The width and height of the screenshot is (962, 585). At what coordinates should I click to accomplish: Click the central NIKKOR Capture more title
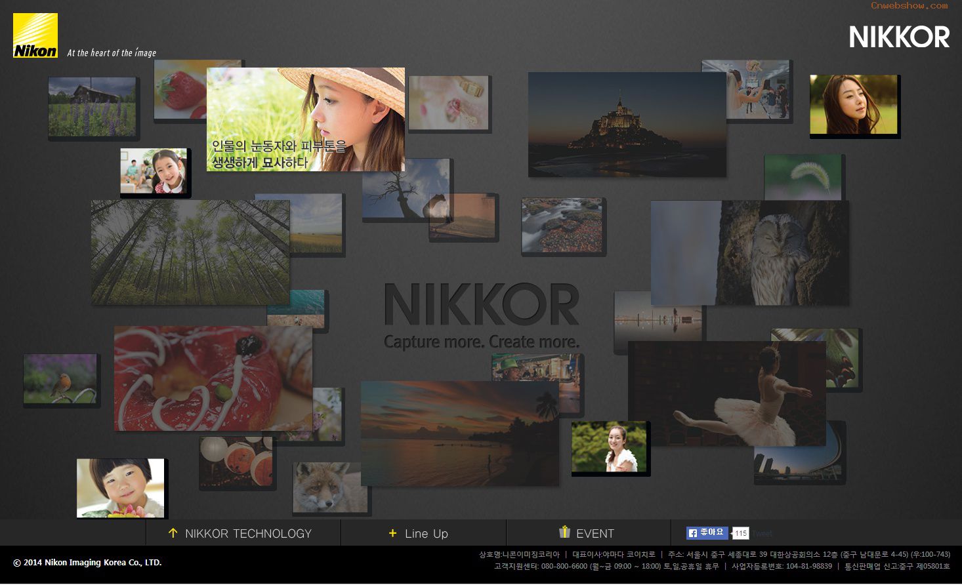click(x=482, y=316)
